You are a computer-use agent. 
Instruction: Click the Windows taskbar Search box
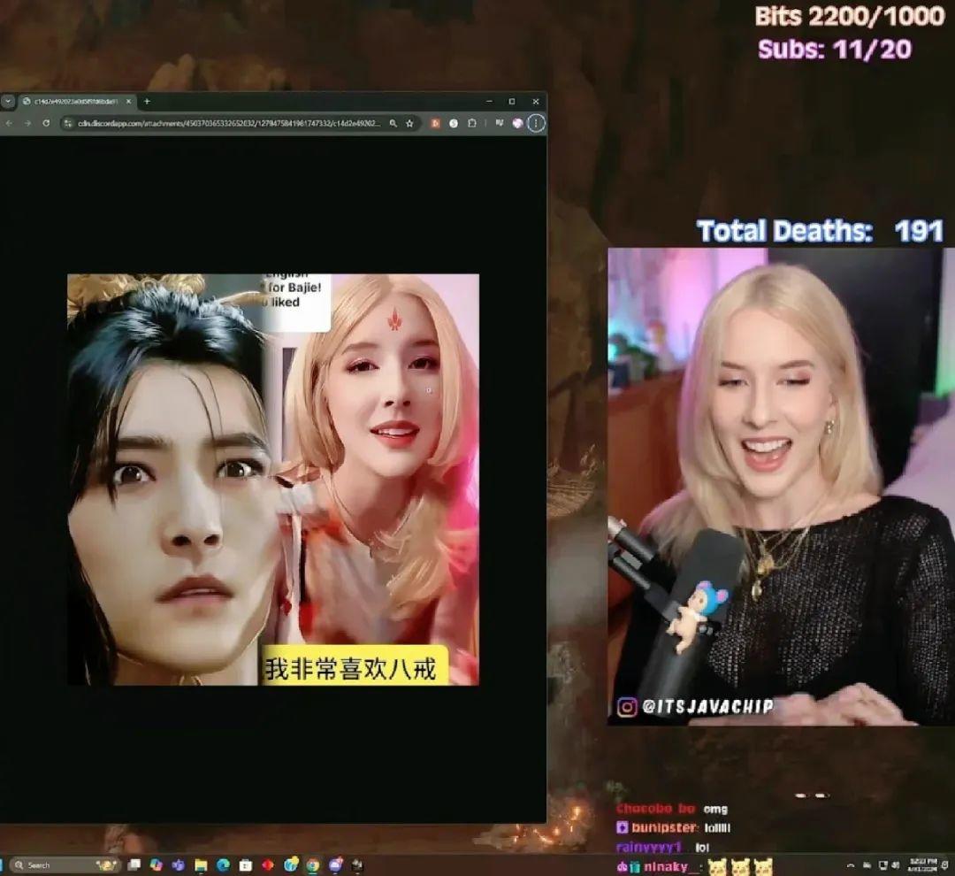pyautogui.click(x=65, y=865)
